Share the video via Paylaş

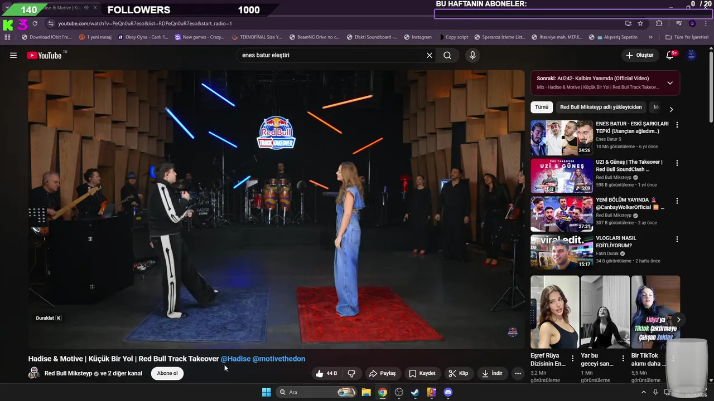(x=383, y=374)
